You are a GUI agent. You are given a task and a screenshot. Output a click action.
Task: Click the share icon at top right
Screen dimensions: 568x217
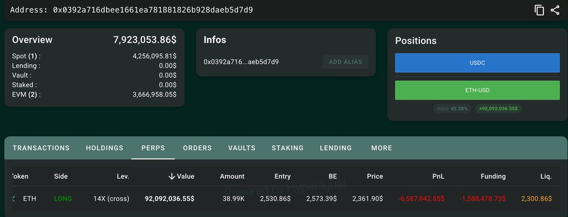point(555,10)
